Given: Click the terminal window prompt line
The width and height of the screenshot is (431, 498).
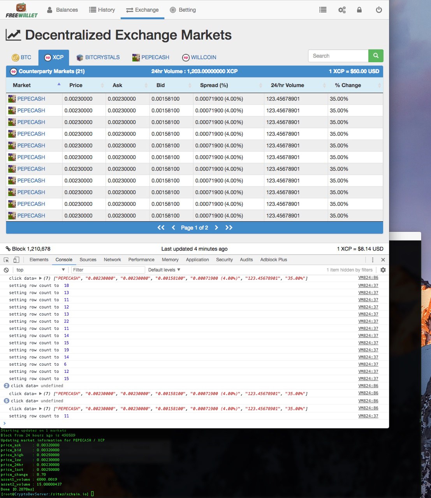Looking at the screenshot, I should click(47, 494).
